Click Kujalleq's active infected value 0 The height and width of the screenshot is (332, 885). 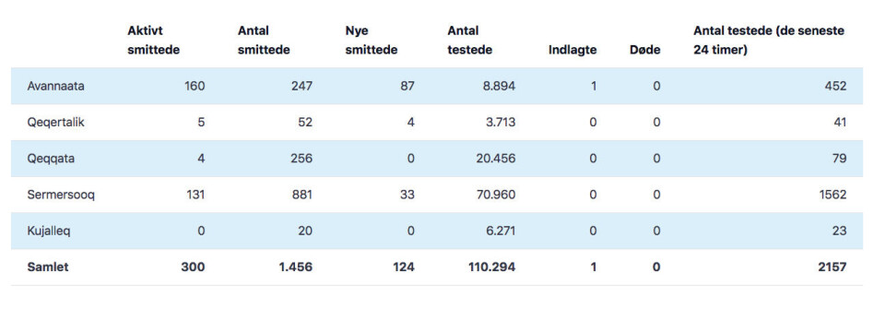pos(202,231)
